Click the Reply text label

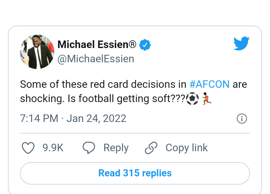pos(116,148)
